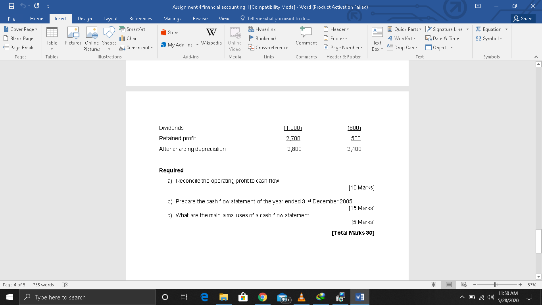Expand the Page Number menu

click(x=344, y=47)
